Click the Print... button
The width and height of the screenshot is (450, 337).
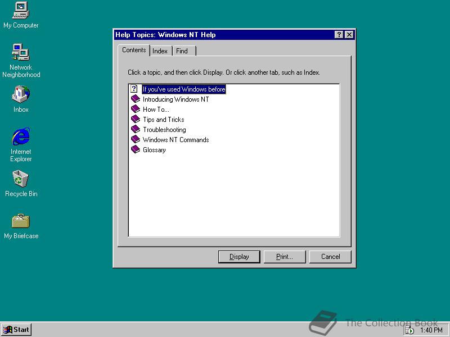pos(285,257)
